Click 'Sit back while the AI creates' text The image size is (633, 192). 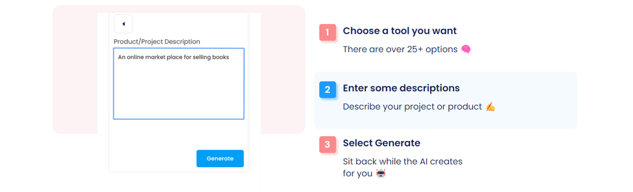pos(402,161)
